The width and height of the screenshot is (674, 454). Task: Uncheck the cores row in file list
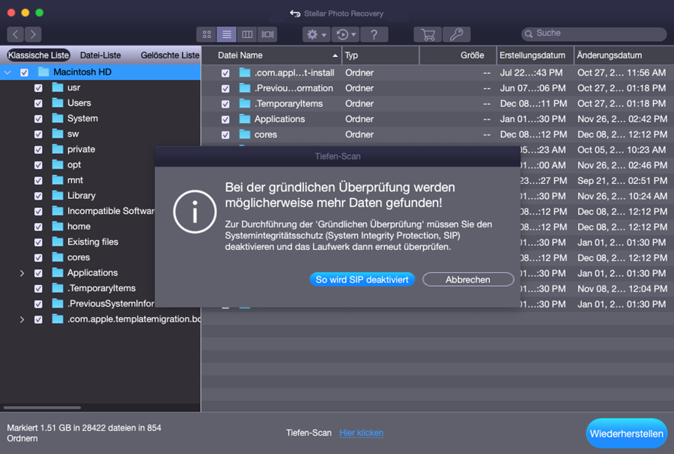pos(225,135)
